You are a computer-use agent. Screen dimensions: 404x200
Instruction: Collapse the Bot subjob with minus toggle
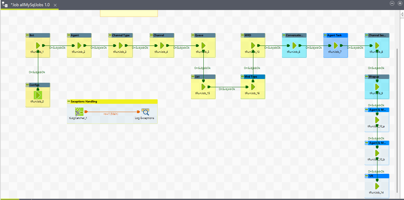click(28, 35)
